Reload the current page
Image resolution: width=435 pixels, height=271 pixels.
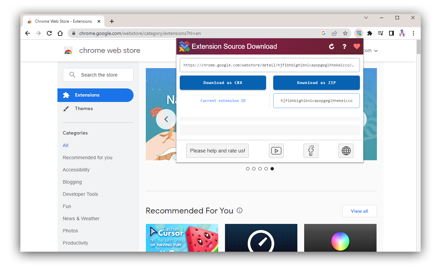click(49, 33)
